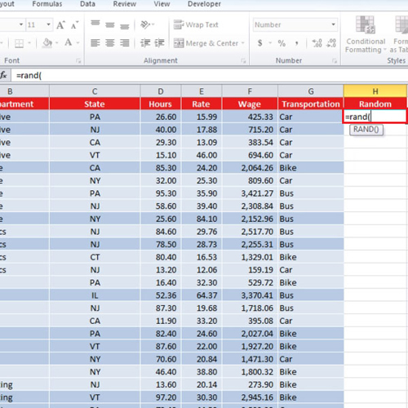This screenshot has height=408, width=408.
Task: Center text horizontally
Action: [x=110, y=42]
